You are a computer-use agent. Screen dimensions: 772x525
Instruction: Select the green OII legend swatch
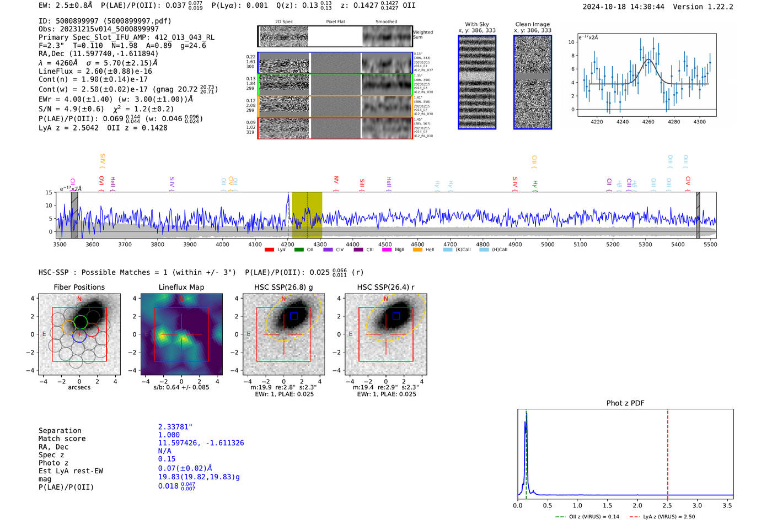[299, 250]
